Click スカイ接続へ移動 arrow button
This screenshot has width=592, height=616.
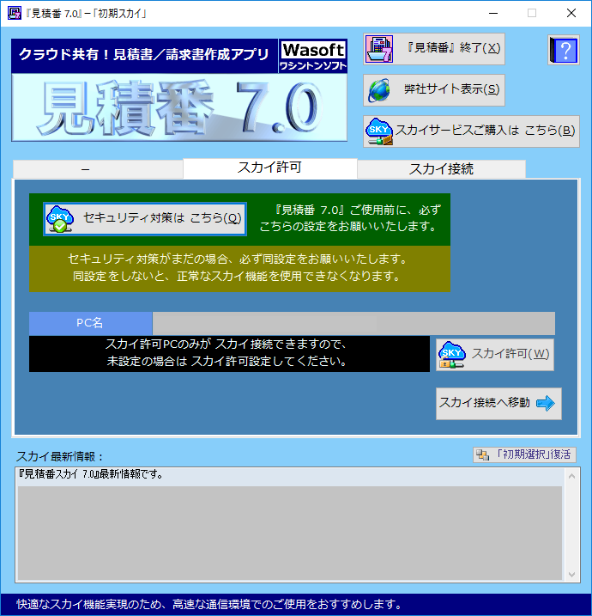pos(498,404)
